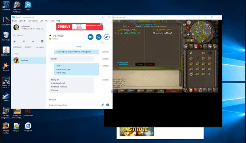Click the Type a message here field
This screenshot has height=143, width=246.
pyautogui.click(x=74, y=105)
